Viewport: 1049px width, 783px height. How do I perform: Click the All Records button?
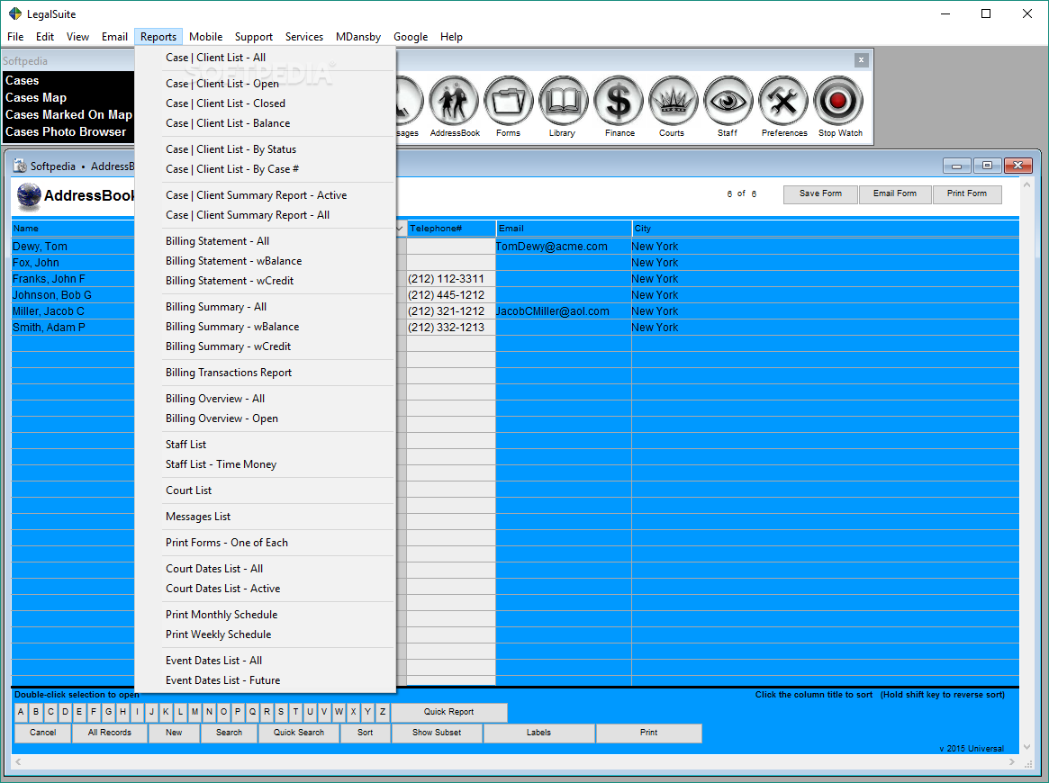point(110,733)
